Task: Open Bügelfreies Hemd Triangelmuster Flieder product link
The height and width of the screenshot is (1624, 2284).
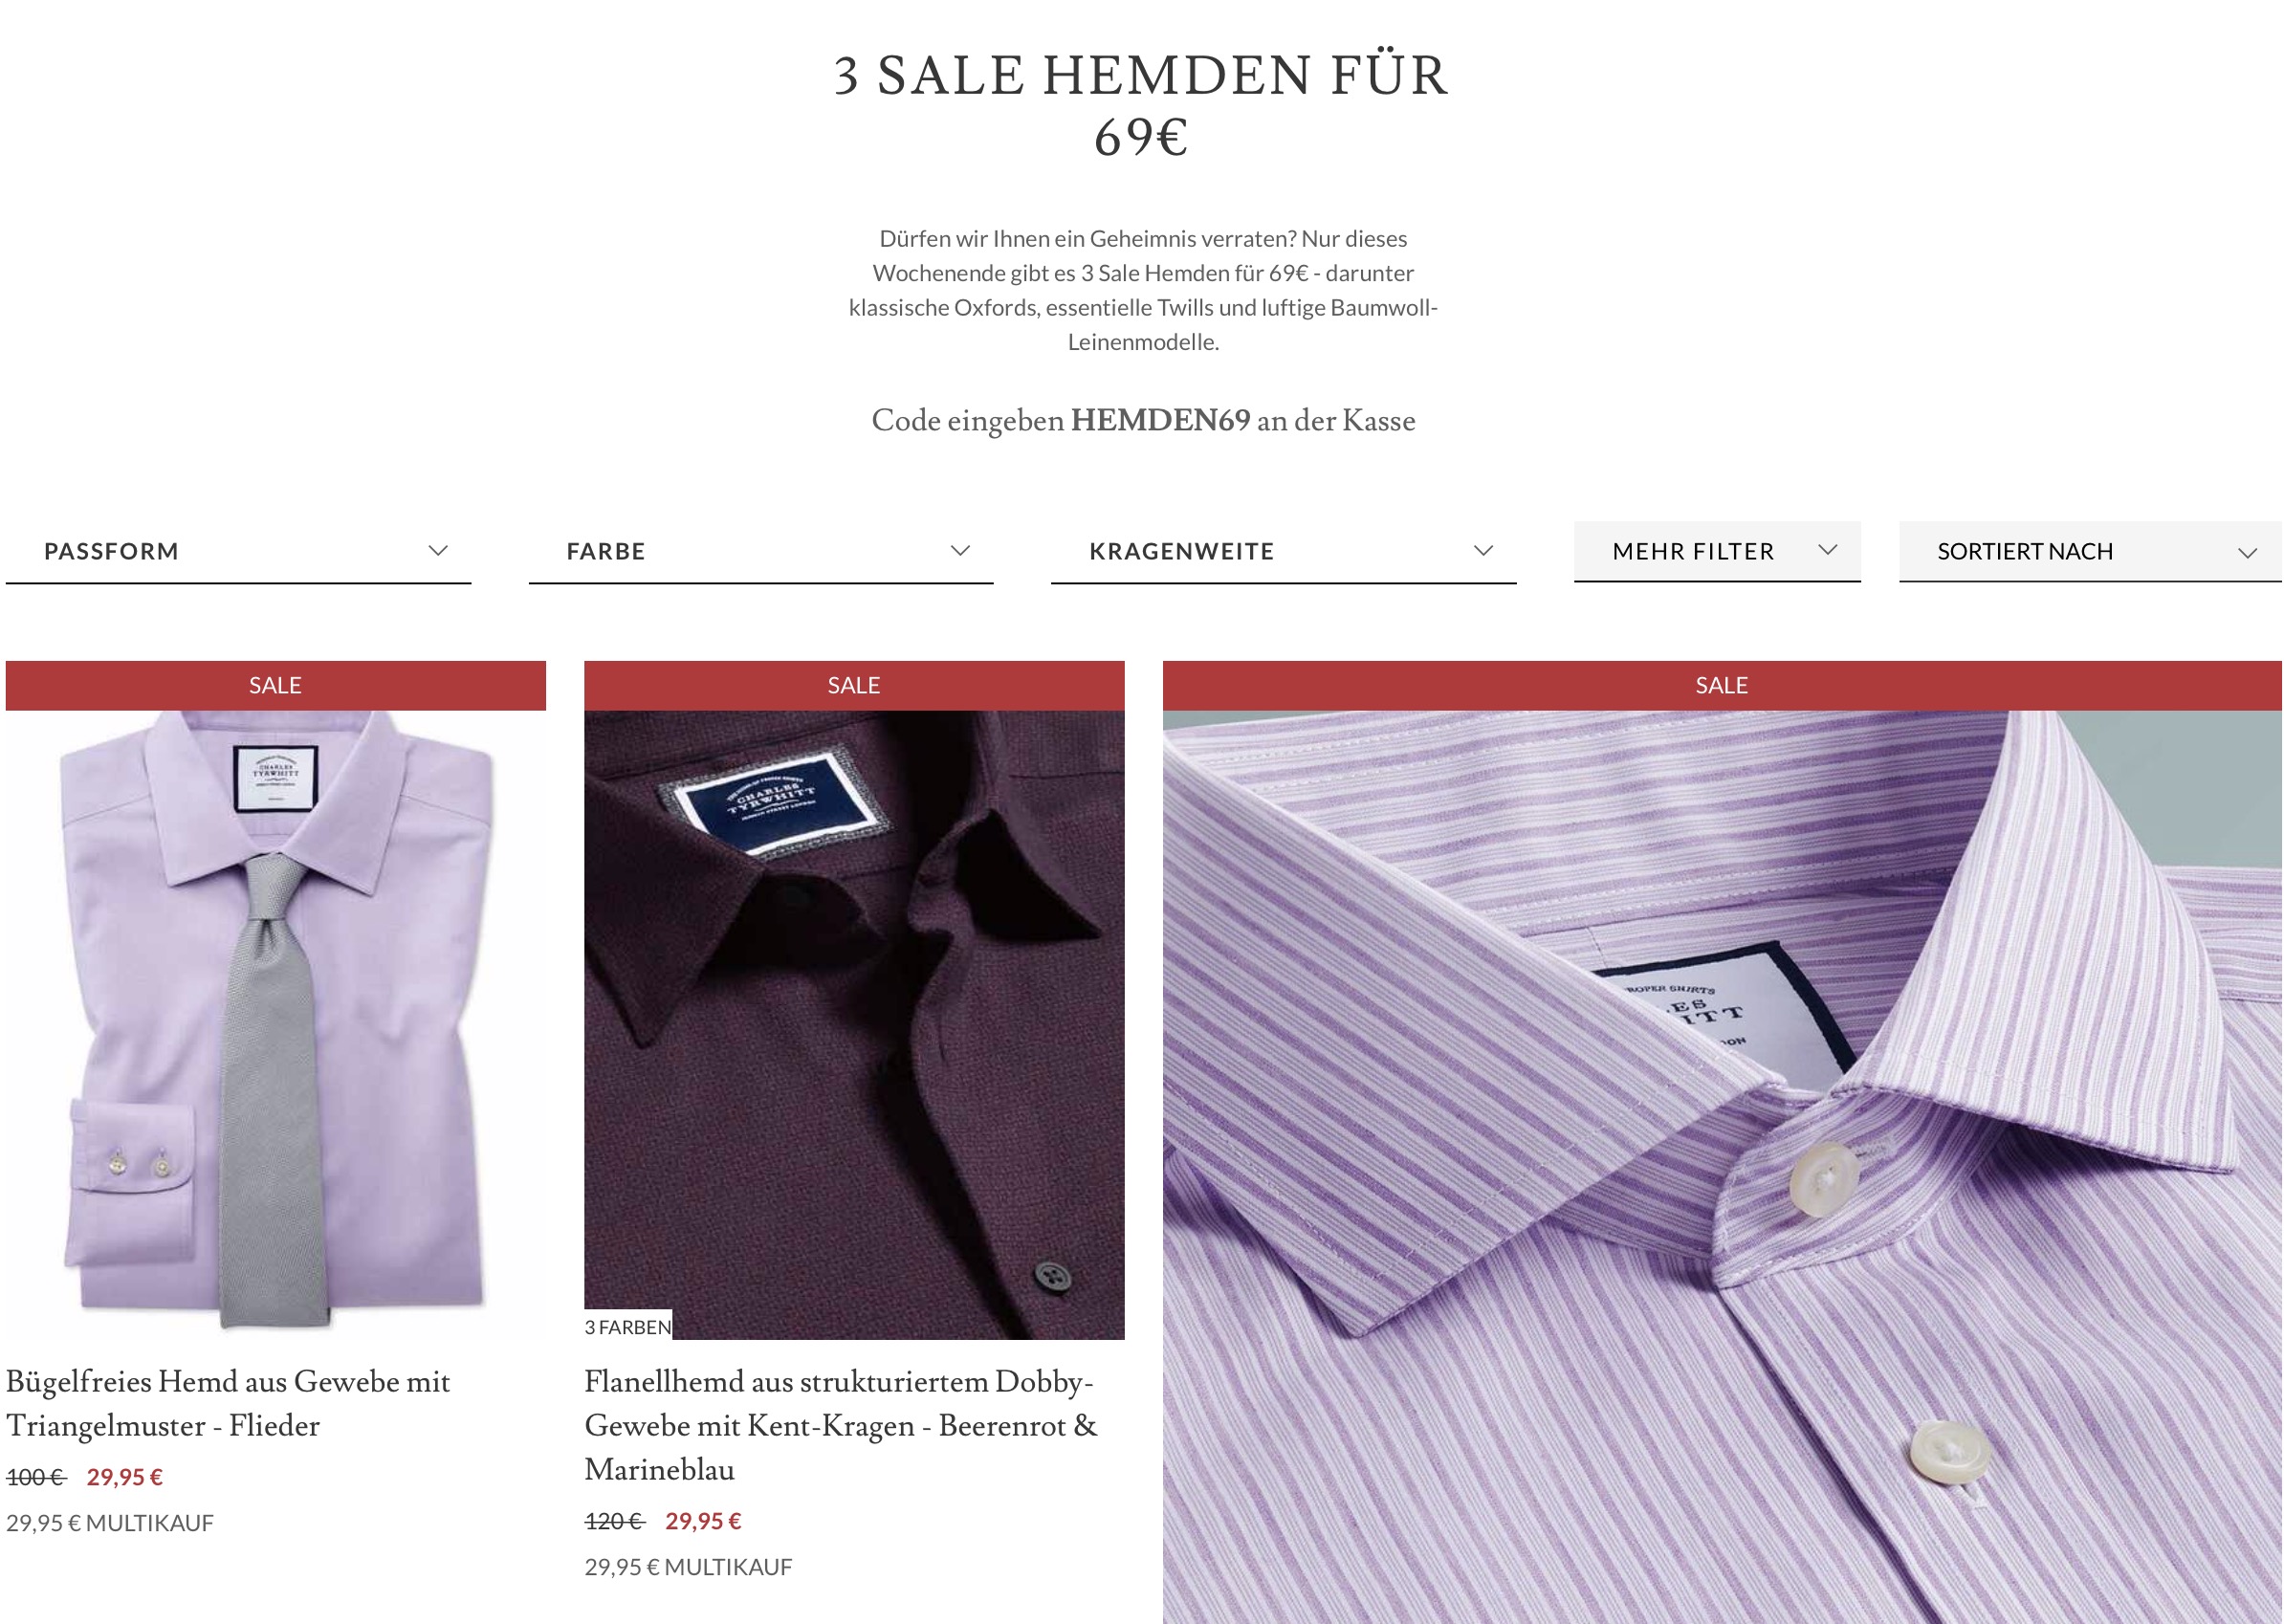Action: 228,1403
